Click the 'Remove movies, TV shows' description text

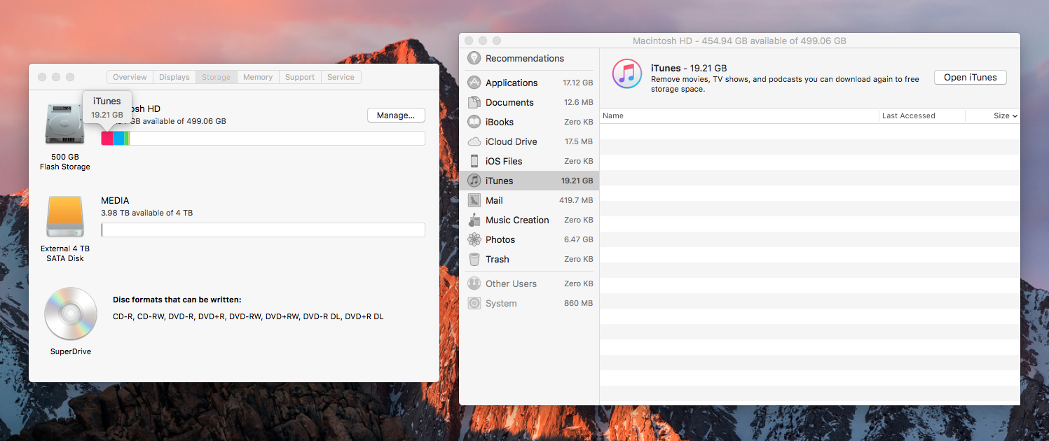point(785,84)
